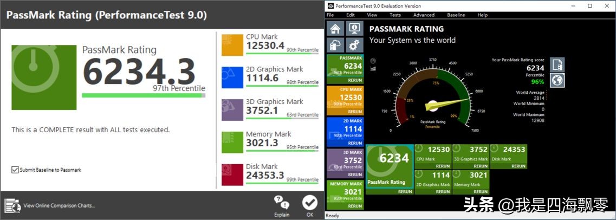Click the blue 2D Graphics Mark icon
616x220 pixels.
click(x=232, y=77)
